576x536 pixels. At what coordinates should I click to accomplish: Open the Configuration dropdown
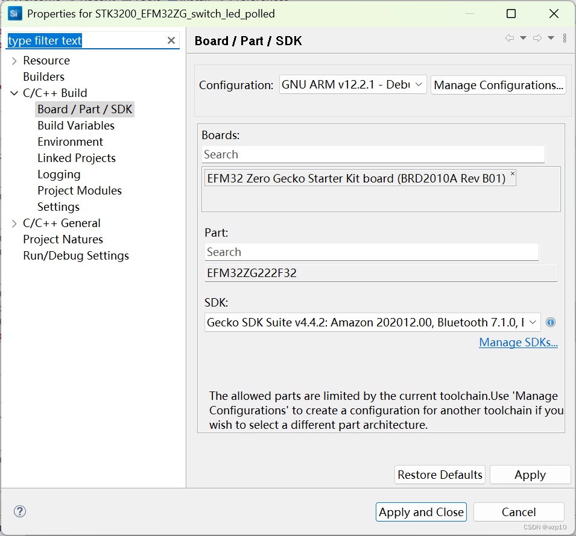[x=353, y=85]
